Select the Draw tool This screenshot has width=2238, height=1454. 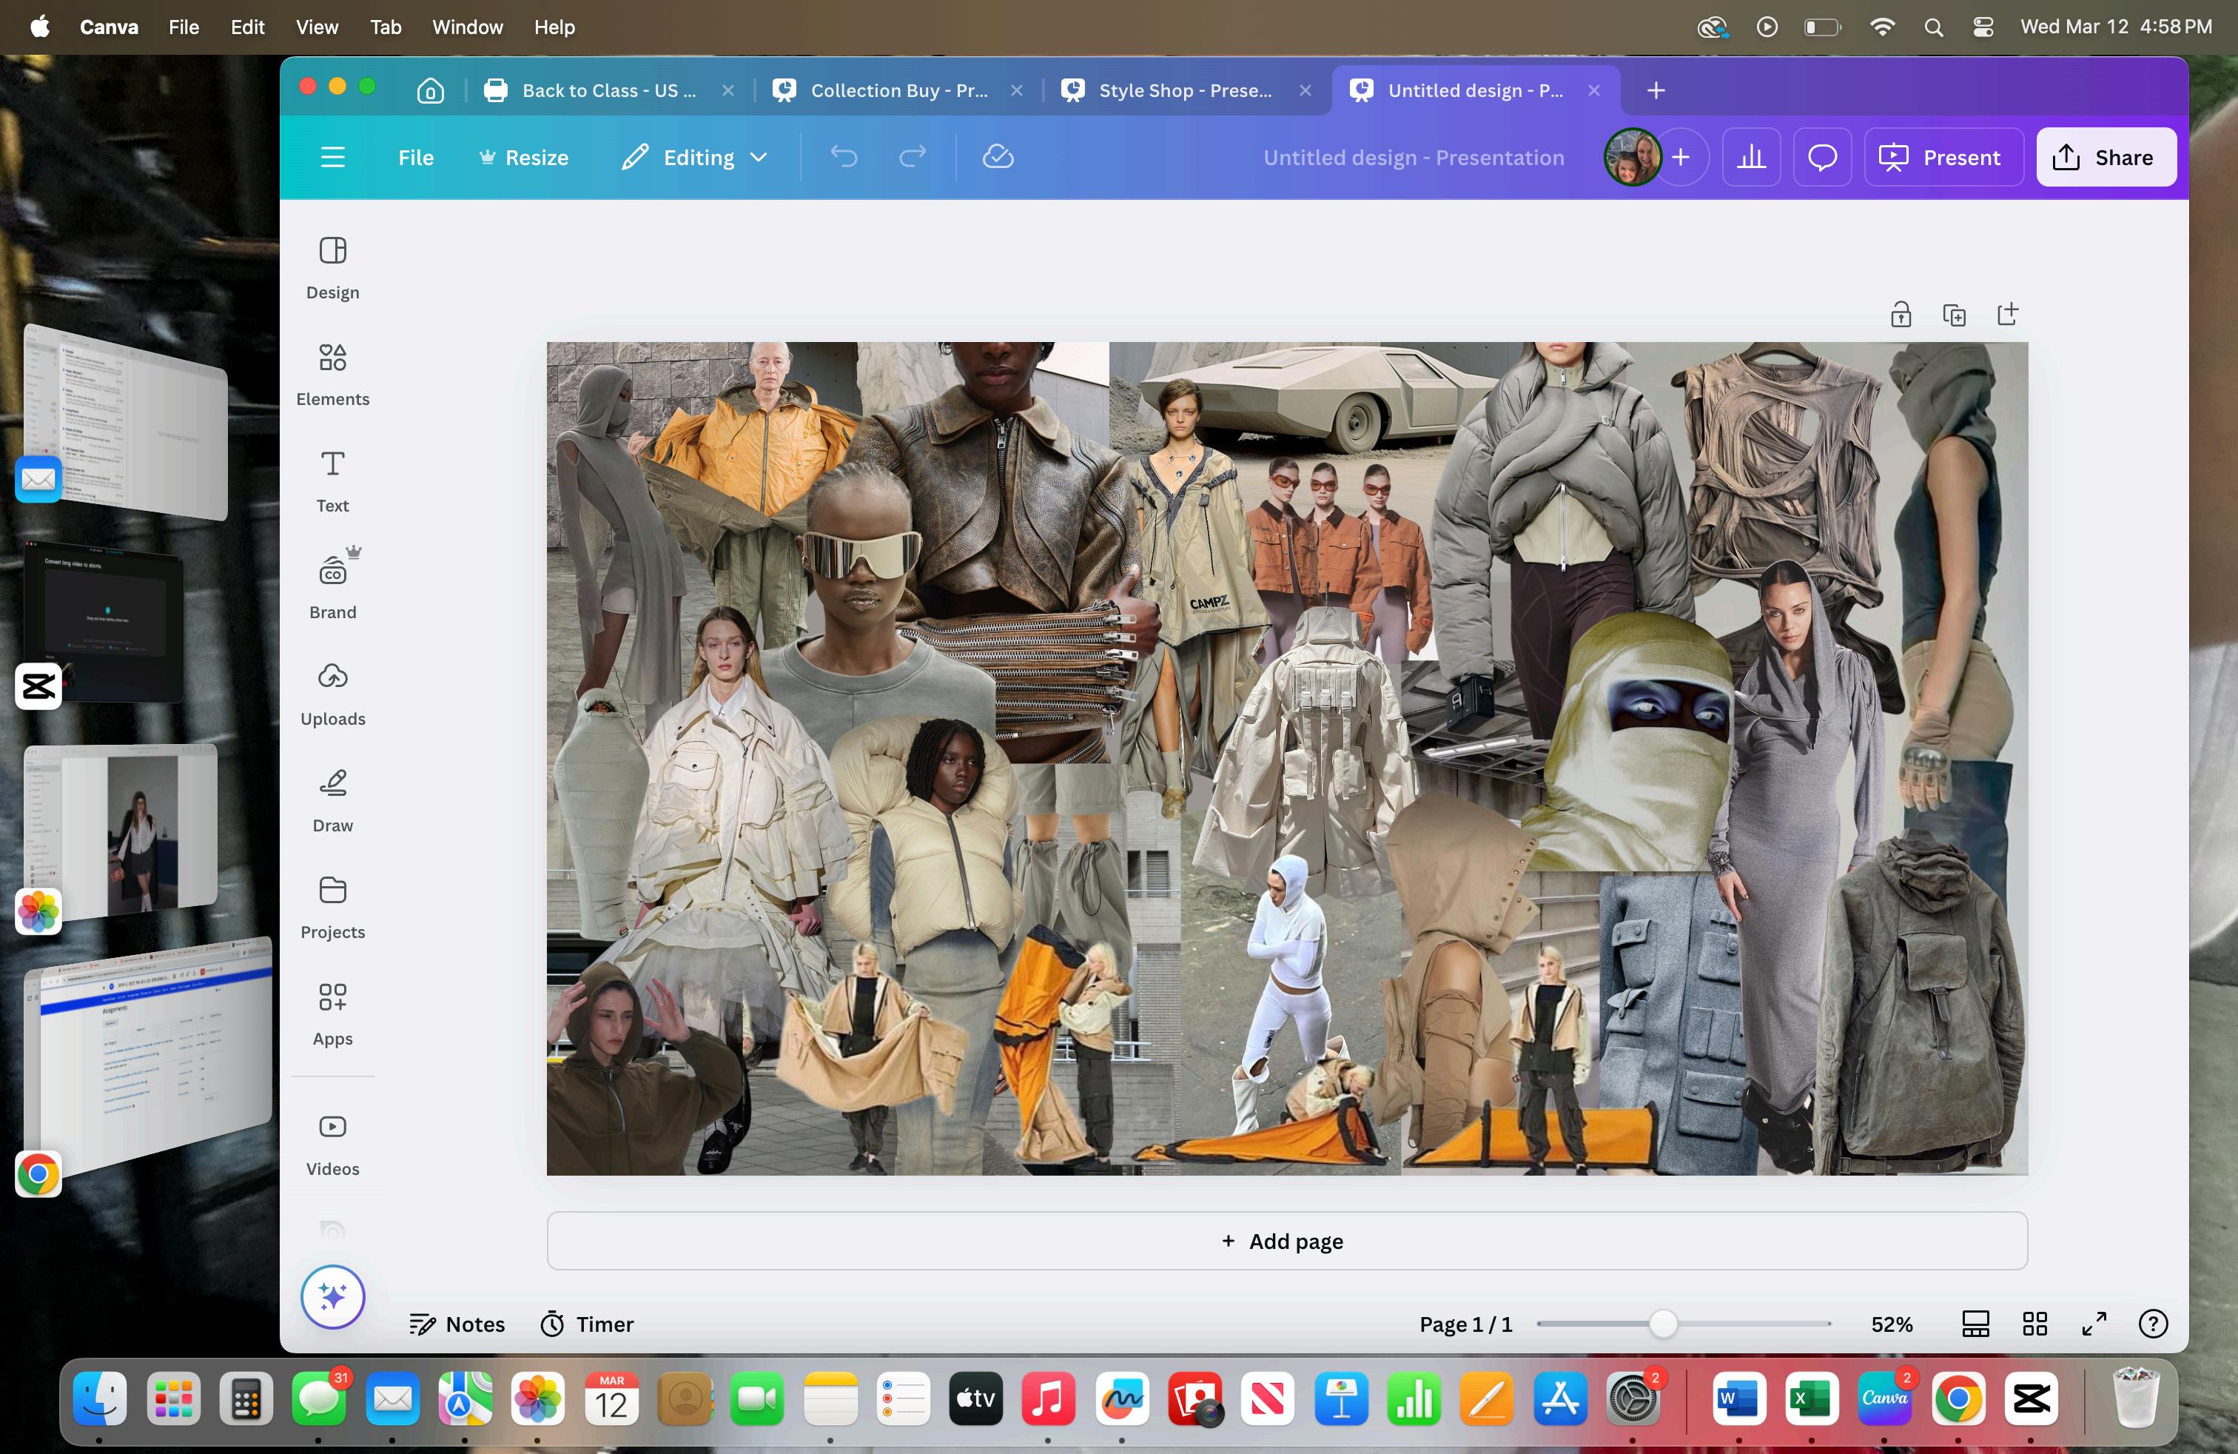332,800
